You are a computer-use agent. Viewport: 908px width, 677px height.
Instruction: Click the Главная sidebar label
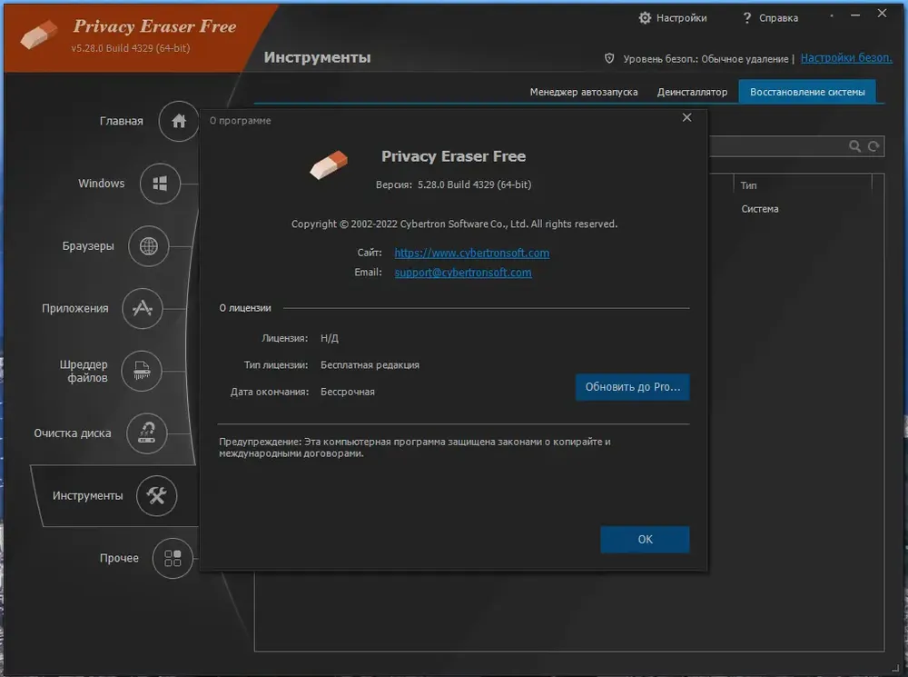pyautogui.click(x=121, y=121)
